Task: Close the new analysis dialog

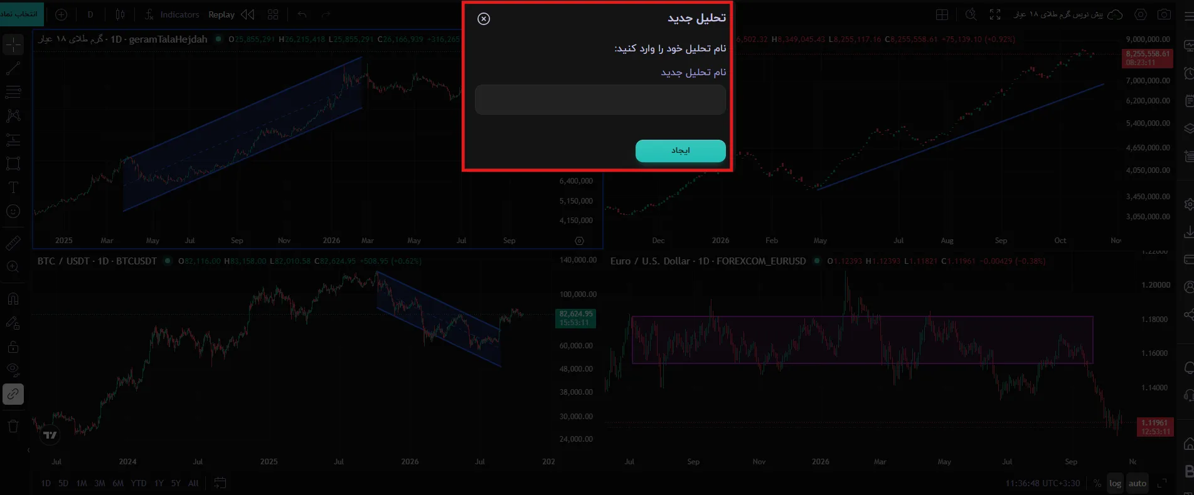Action: pyautogui.click(x=483, y=19)
